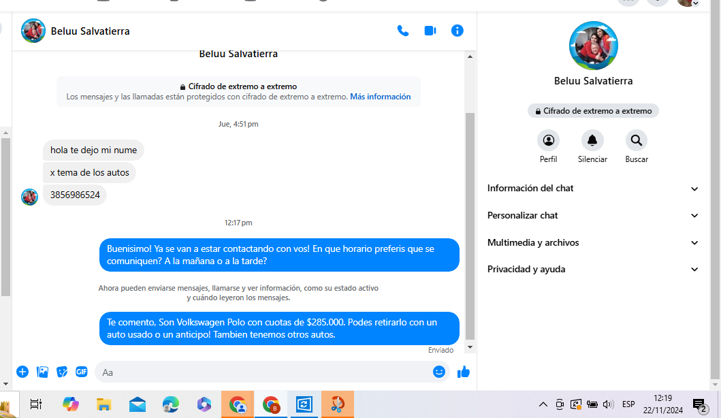This screenshot has height=418, width=721.
Task: Click the large profile photo in sidebar
Action: click(593, 46)
